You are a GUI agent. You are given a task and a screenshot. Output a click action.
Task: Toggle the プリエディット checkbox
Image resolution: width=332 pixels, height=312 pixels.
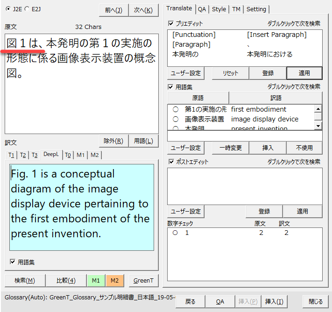point(171,23)
